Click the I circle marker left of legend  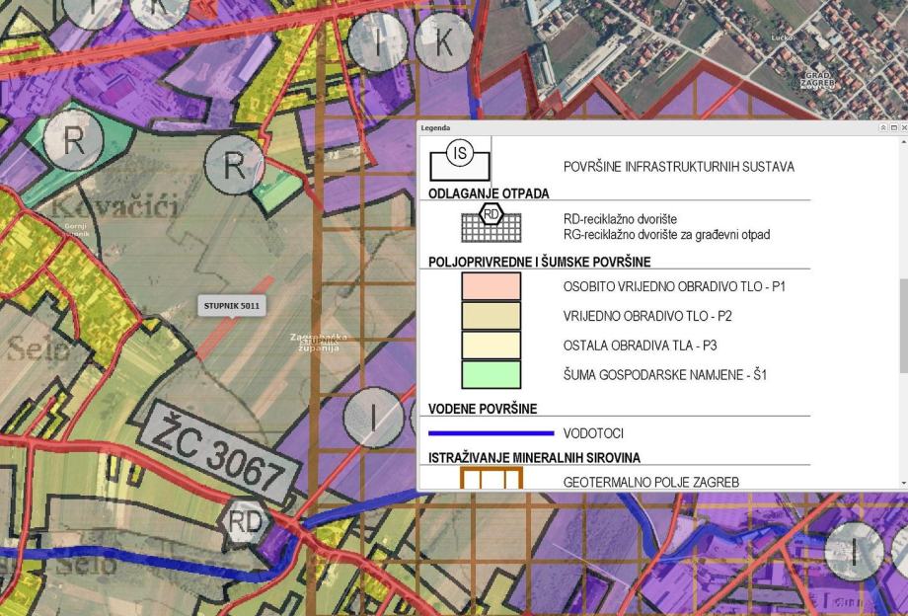pos(373,418)
